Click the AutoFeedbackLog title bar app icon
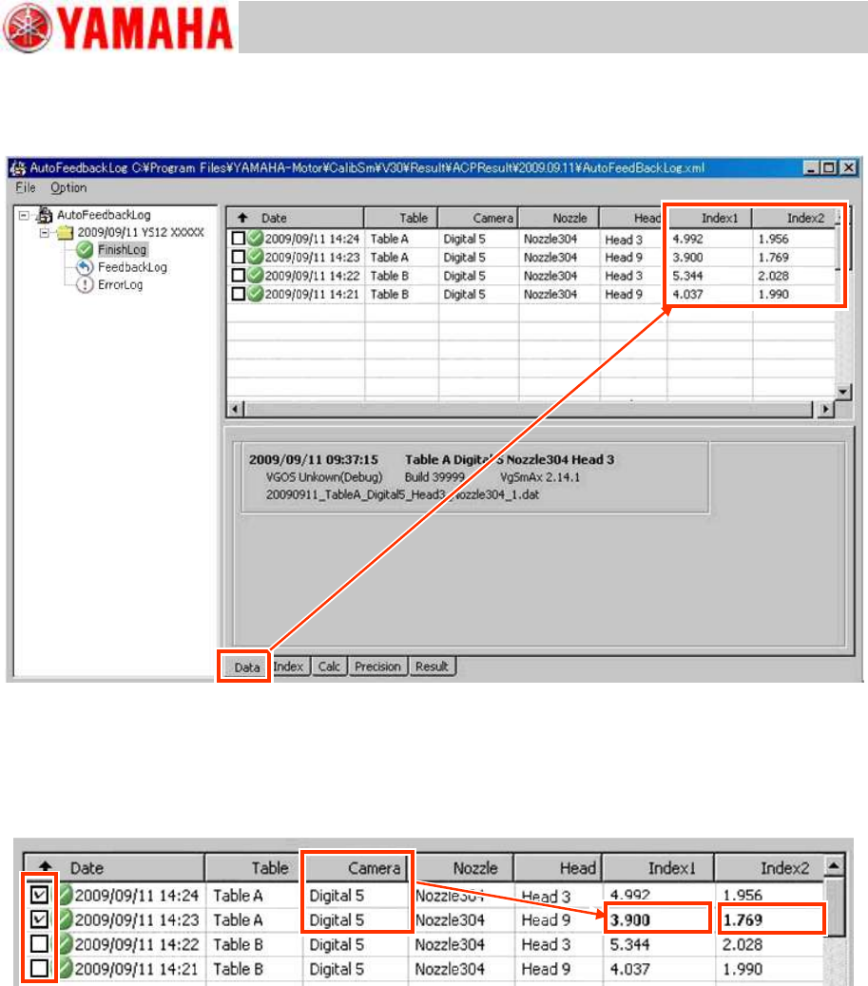Viewport: 868px width, 986px height. 19,168
